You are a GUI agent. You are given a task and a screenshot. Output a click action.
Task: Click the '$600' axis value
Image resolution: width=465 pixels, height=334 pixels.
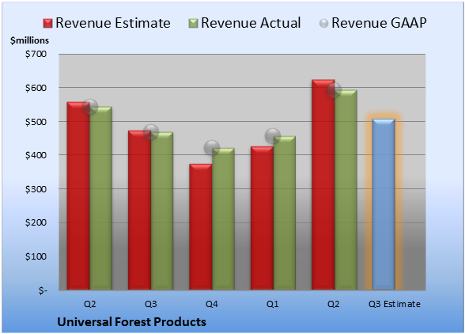click(x=36, y=88)
